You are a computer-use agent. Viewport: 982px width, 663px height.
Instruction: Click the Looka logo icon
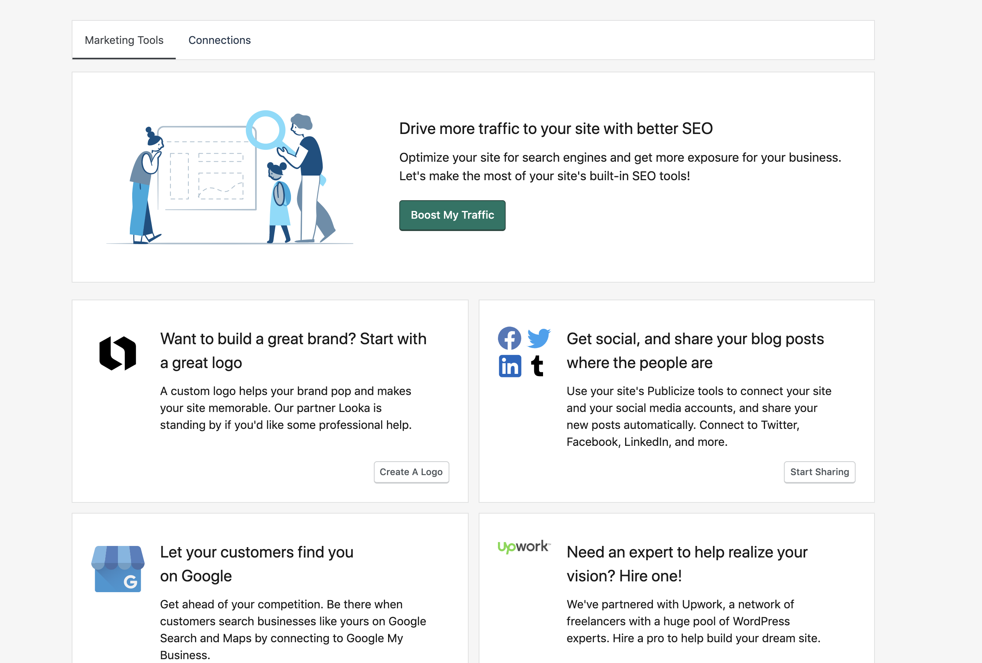click(x=118, y=353)
